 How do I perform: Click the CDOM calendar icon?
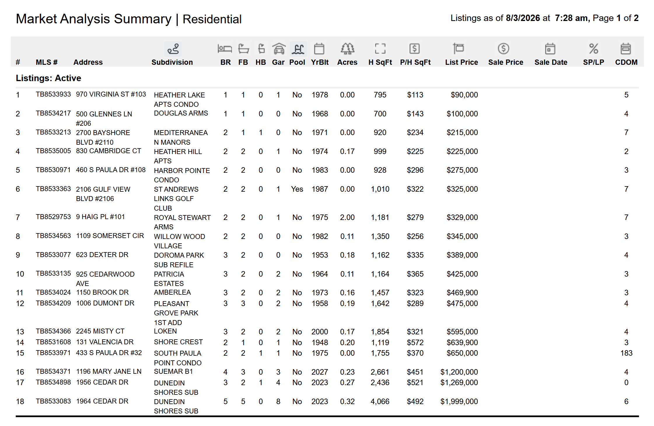[x=626, y=49]
